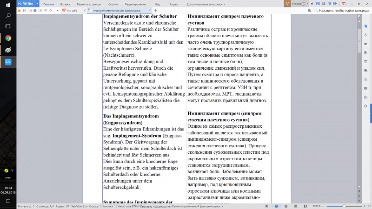Expand the system tray hidden icons chevron
The height and width of the screenshot is (209, 372).
click(x=12, y=170)
